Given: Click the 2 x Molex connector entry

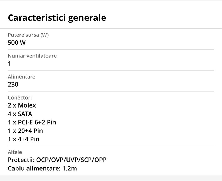Looking at the screenshot, I should click(x=22, y=105).
